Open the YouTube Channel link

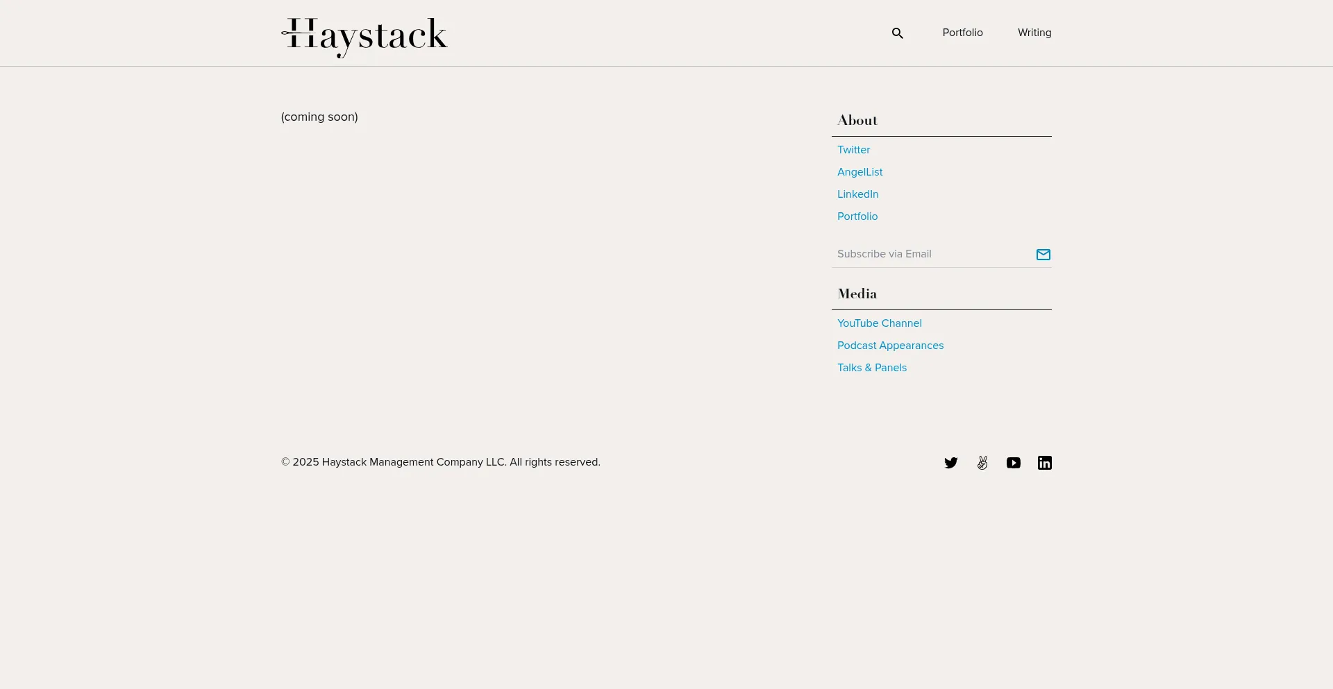tap(879, 323)
